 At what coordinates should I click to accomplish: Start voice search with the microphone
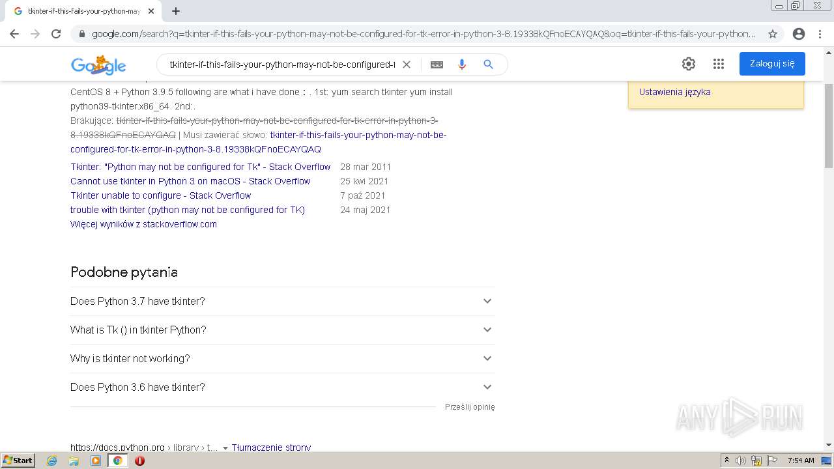pyautogui.click(x=462, y=64)
